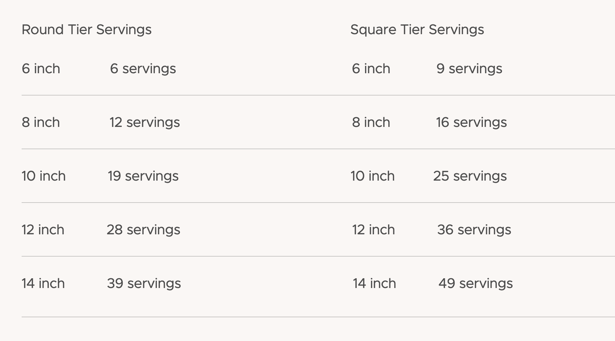This screenshot has height=341, width=615.
Task: Click the 6 servings text
Action: point(143,69)
